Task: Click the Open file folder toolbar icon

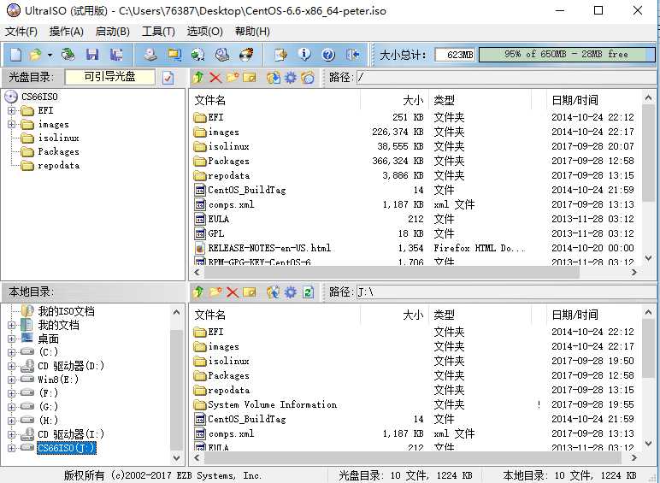Action: 35,55
